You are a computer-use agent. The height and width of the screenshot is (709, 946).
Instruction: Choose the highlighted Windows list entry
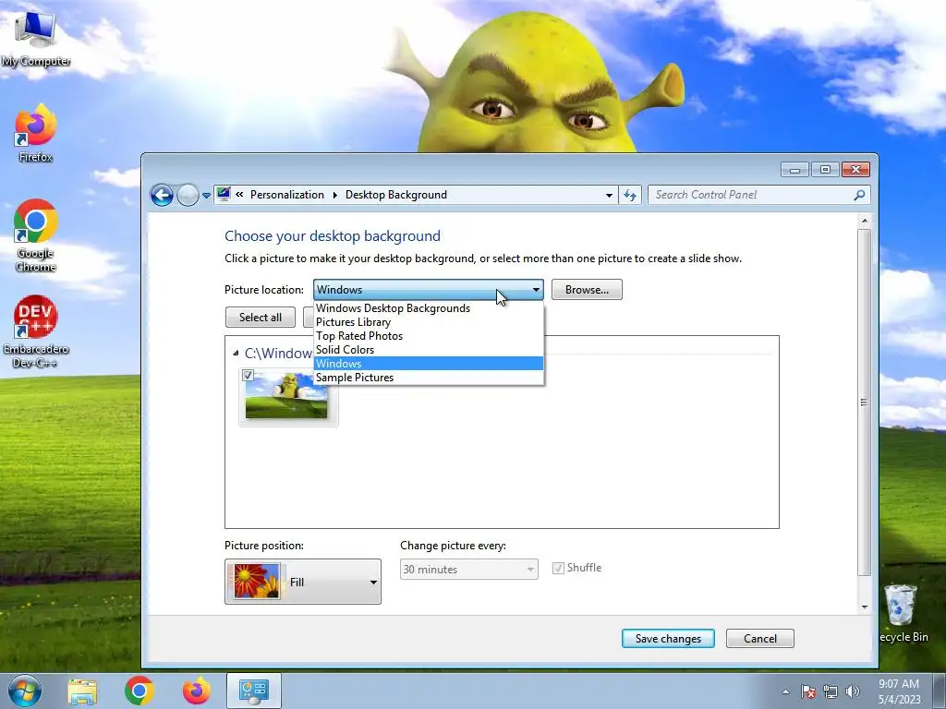429,364
